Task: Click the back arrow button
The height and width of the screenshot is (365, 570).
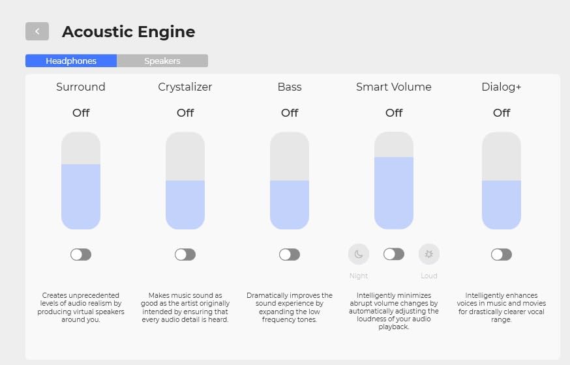Action: pyautogui.click(x=37, y=31)
